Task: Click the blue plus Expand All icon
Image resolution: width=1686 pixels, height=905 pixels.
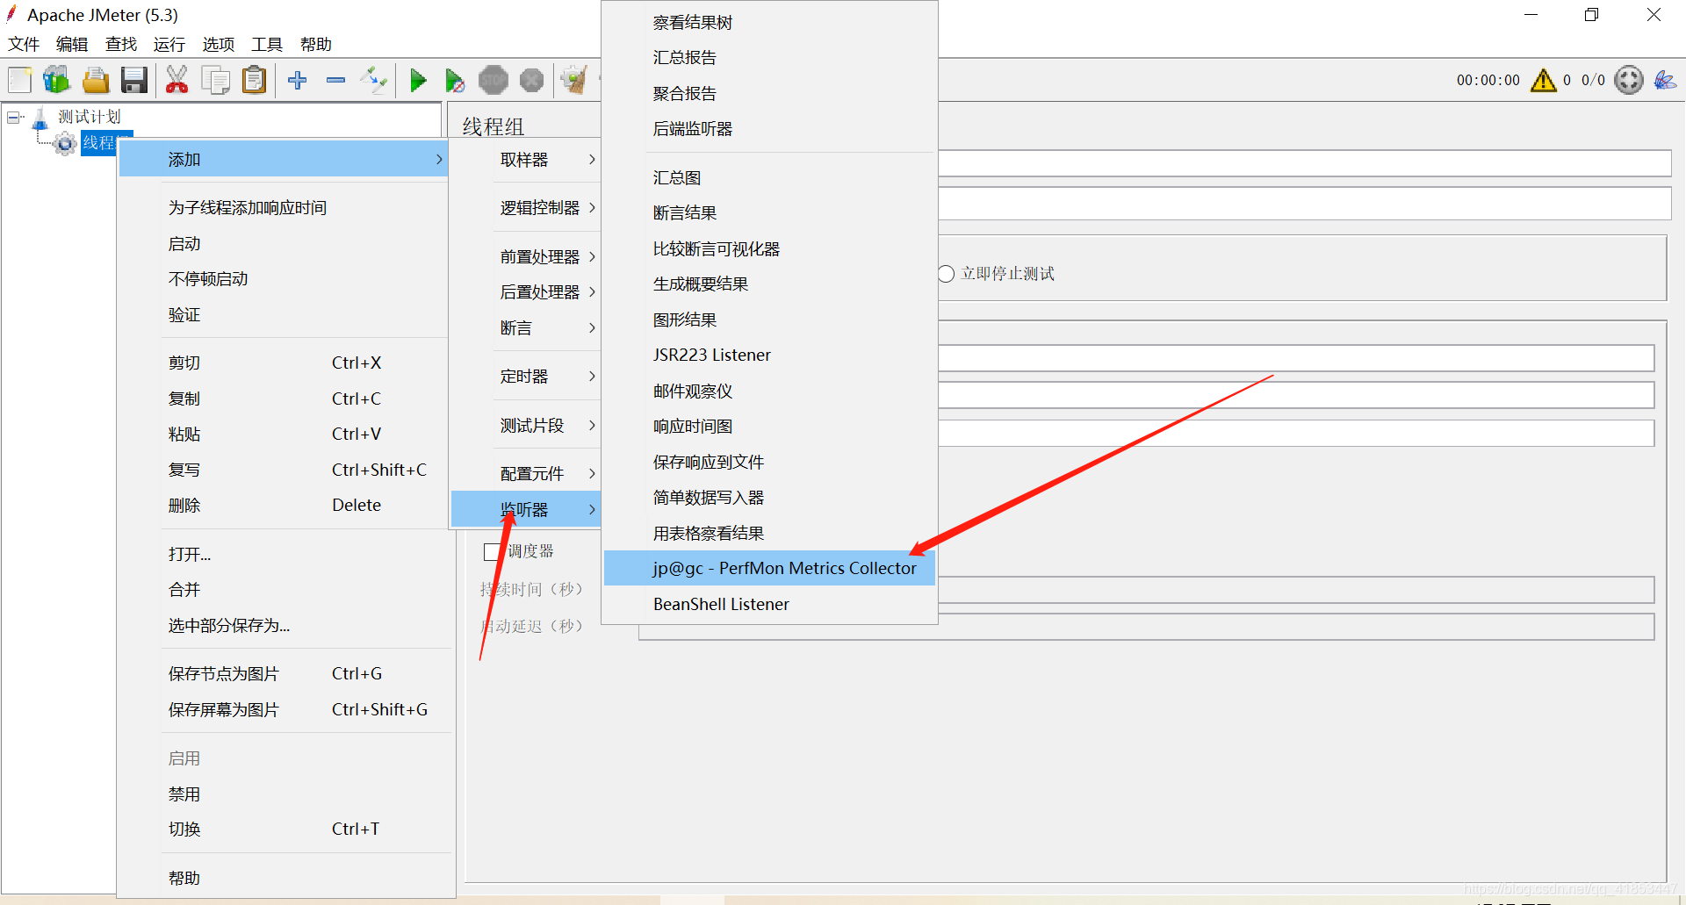Action: (298, 80)
